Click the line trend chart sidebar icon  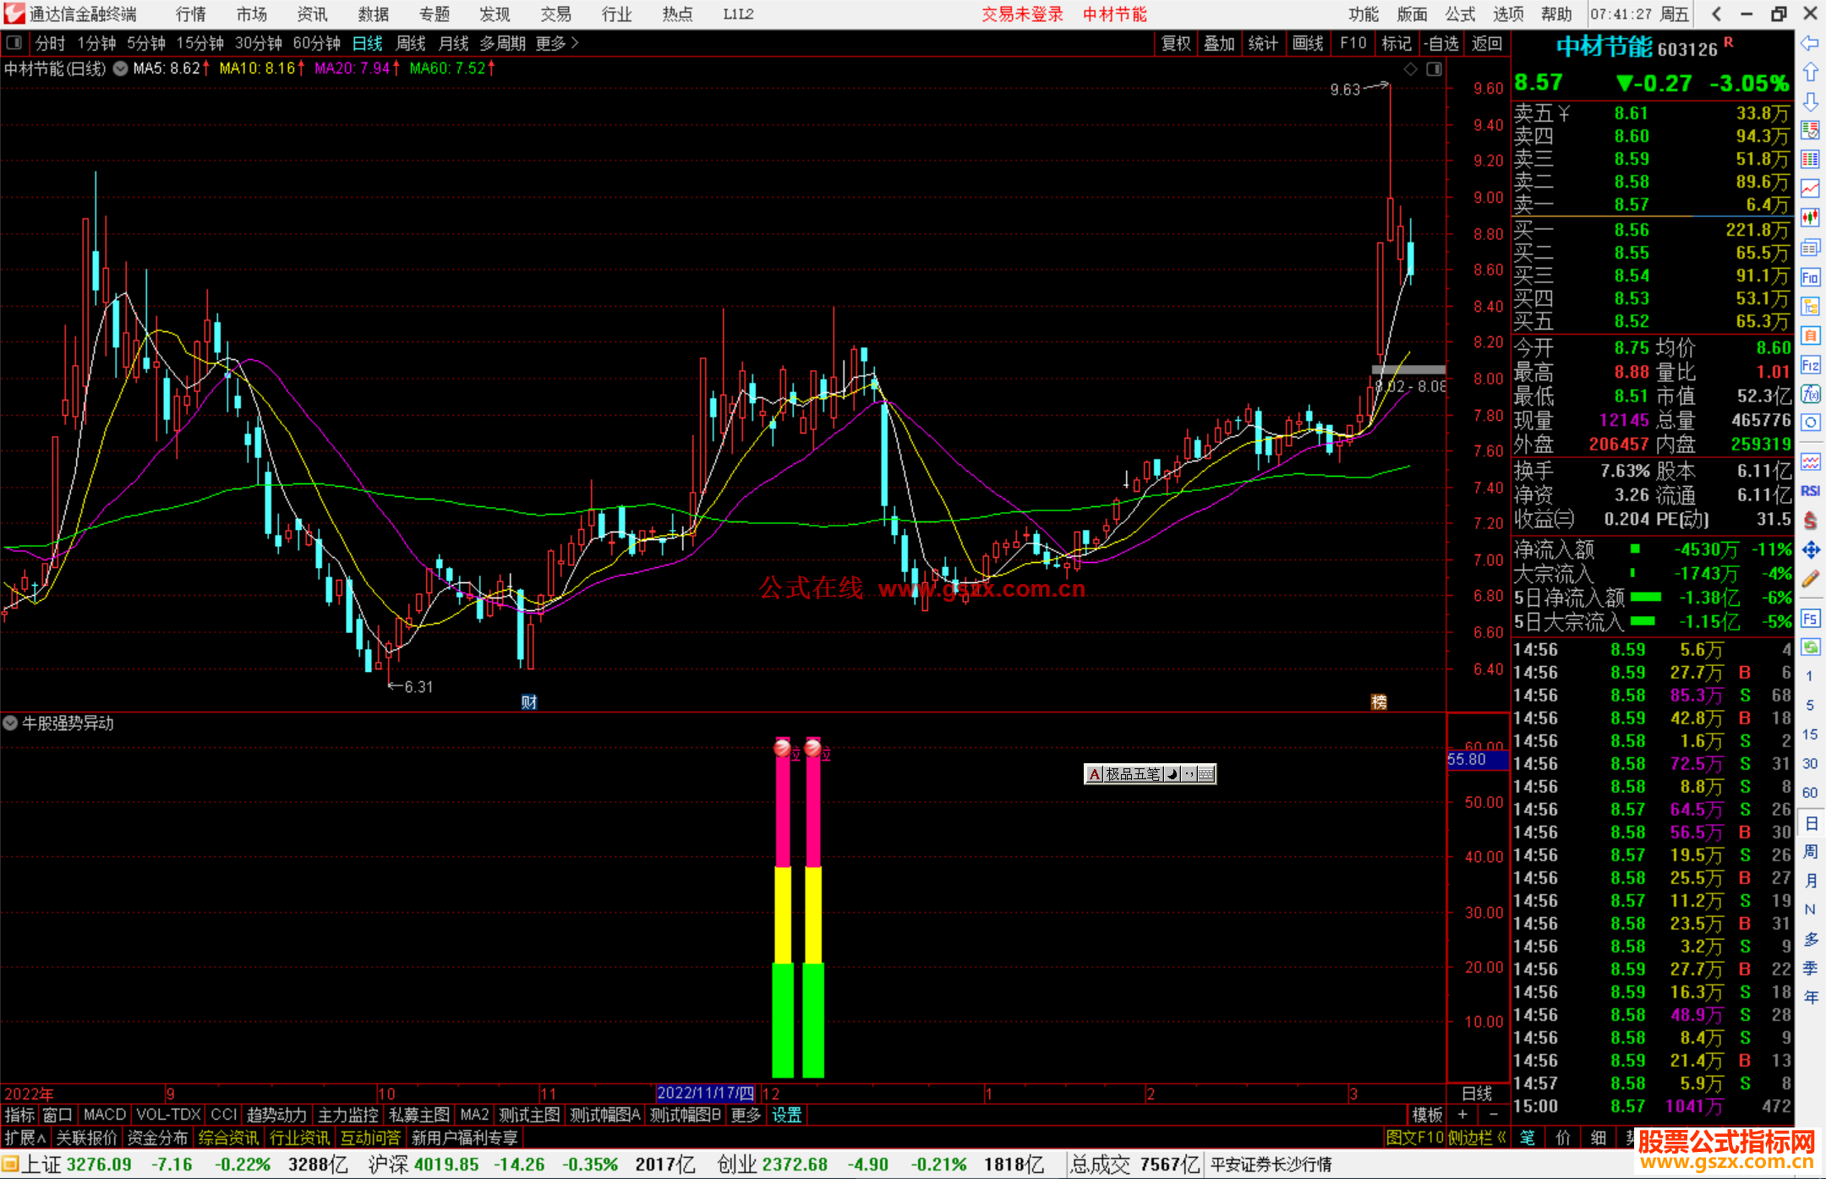(x=1810, y=188)
